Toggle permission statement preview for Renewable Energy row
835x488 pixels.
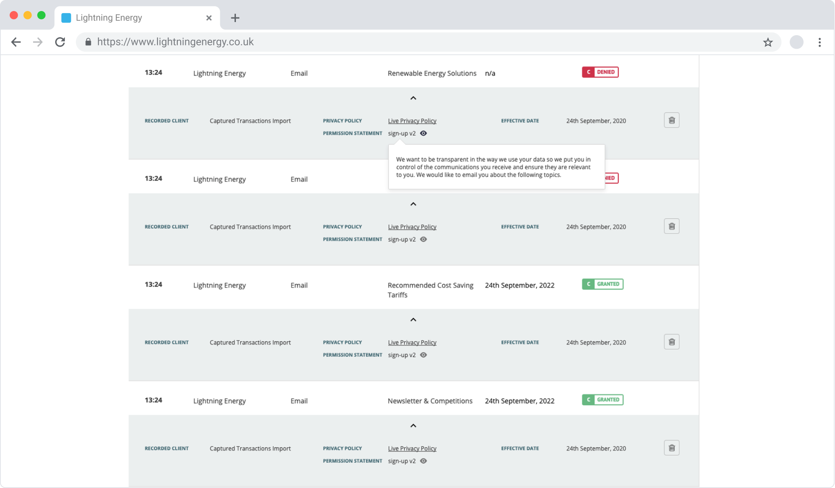point(423,133)
